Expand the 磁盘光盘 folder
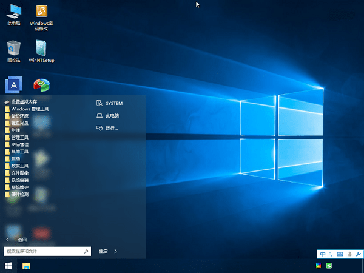 [x=17, y=123]
